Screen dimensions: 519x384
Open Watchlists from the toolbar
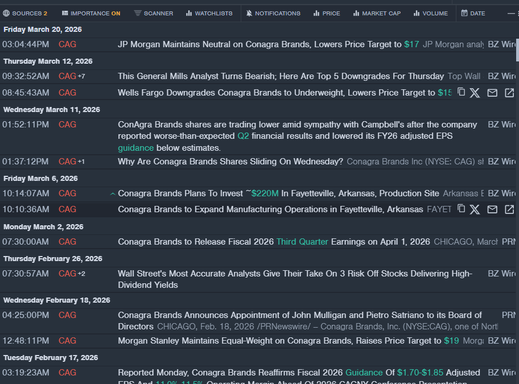(x=209, y=13)
